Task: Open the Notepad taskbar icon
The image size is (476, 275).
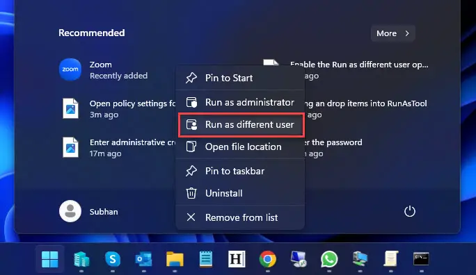Action: (206, 259)
